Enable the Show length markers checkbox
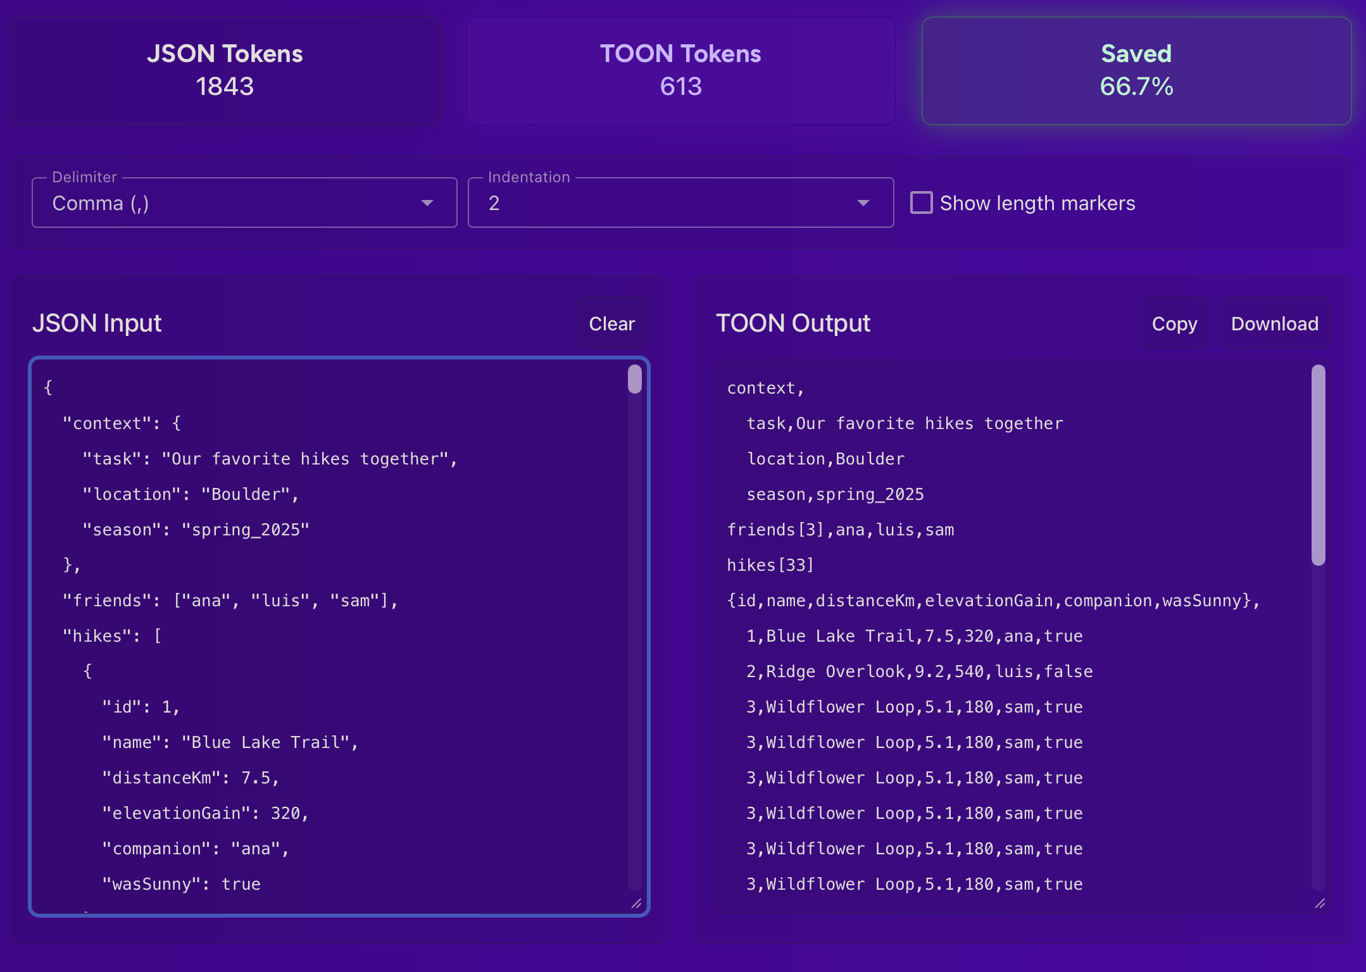 tap(921, 202)
